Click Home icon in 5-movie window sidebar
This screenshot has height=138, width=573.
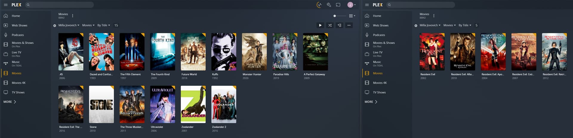(x=367, y=16)
